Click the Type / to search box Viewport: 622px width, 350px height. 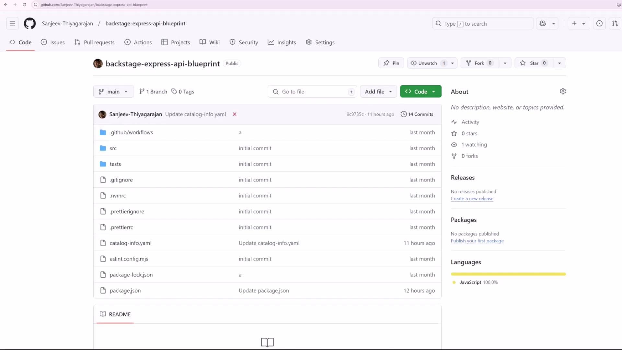click(483, 23)
